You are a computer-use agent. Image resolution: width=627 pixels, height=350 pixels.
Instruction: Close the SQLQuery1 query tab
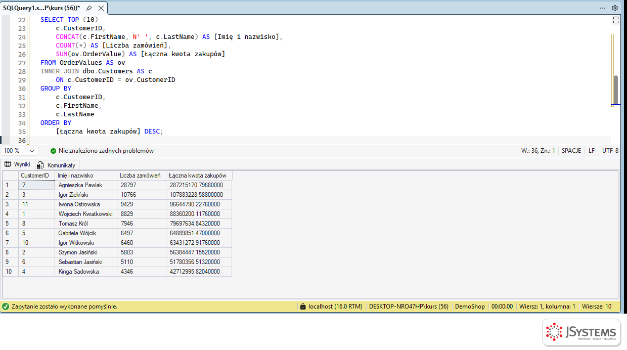coord(101,8)
